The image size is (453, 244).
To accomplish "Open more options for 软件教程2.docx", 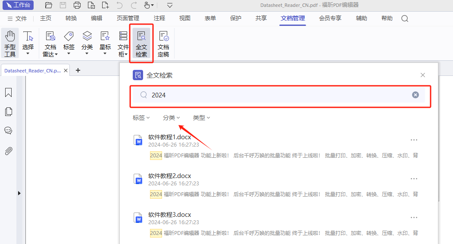I will click(414, 179).
